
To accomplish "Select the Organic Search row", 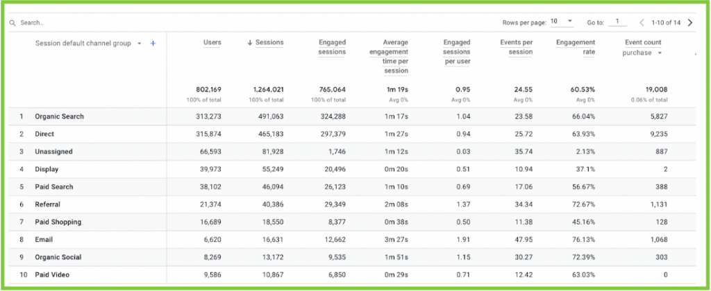I will click(59, 116).
